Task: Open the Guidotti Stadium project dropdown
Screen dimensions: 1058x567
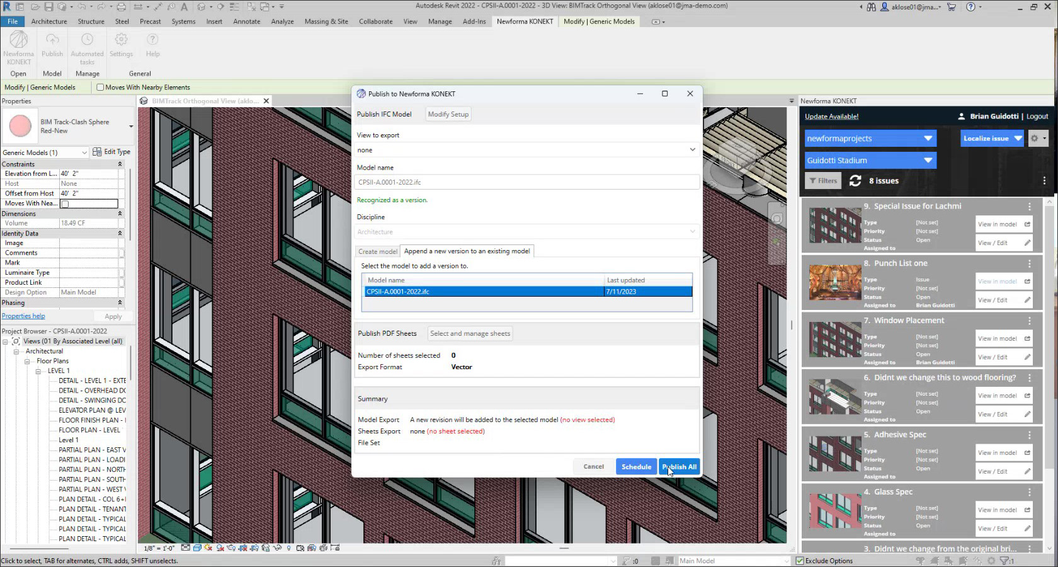Action: pos(870,161)
